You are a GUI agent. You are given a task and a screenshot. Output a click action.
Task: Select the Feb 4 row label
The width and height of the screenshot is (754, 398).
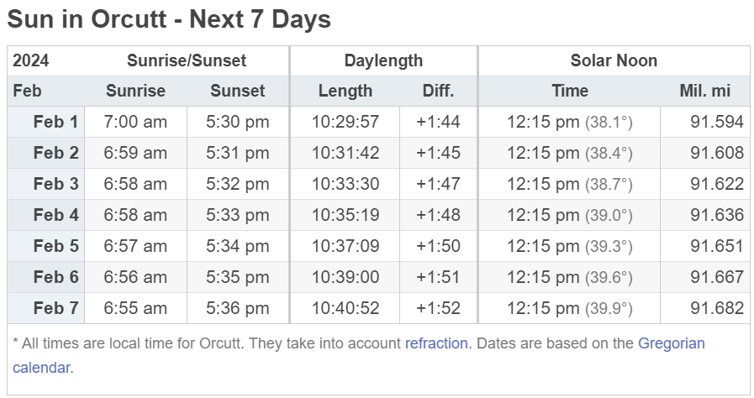coord(55,215)
